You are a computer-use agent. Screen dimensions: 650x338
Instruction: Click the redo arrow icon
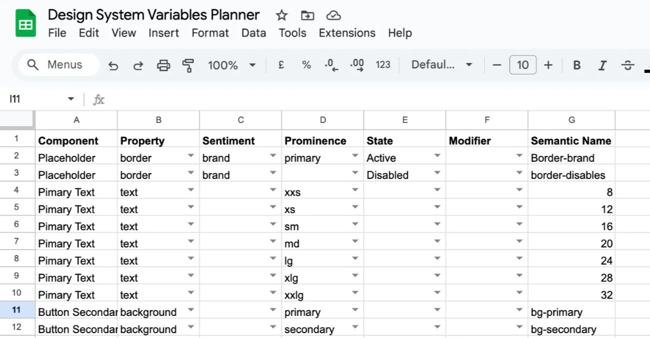point(138,65)
